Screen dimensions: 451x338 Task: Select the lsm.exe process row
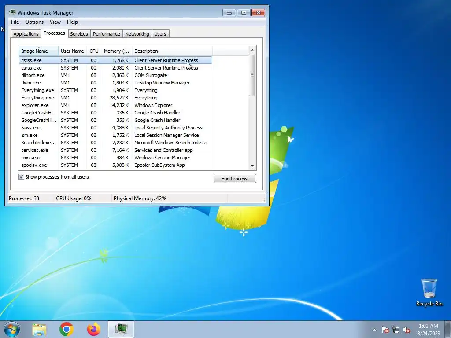pyautogui.click(x=116, y=135)
